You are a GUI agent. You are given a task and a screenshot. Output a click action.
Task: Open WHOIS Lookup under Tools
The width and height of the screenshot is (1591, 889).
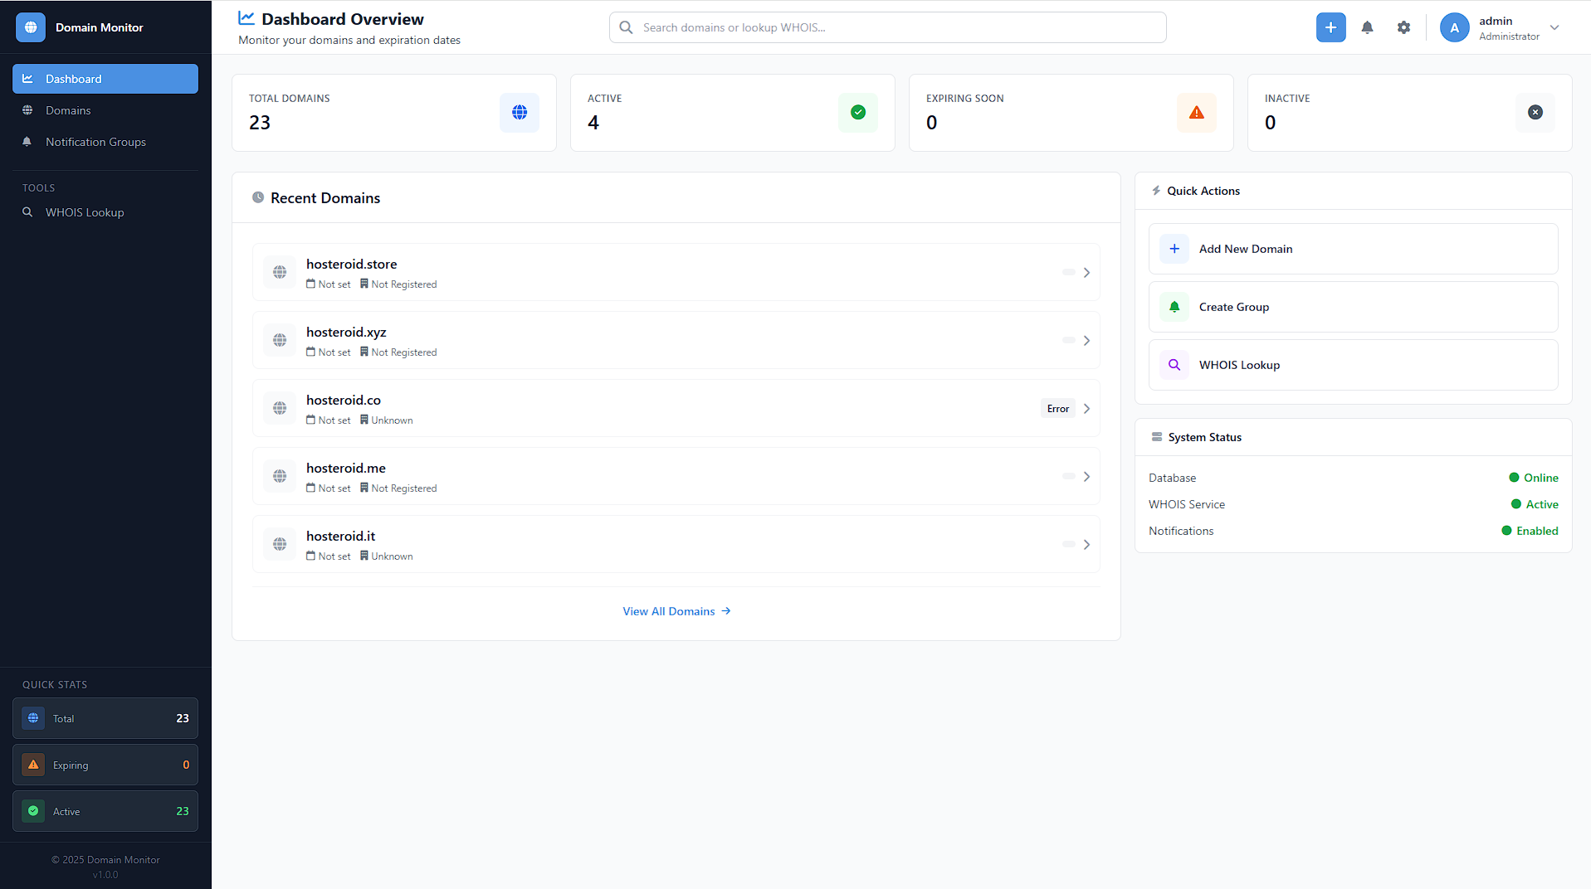point(85,212)
